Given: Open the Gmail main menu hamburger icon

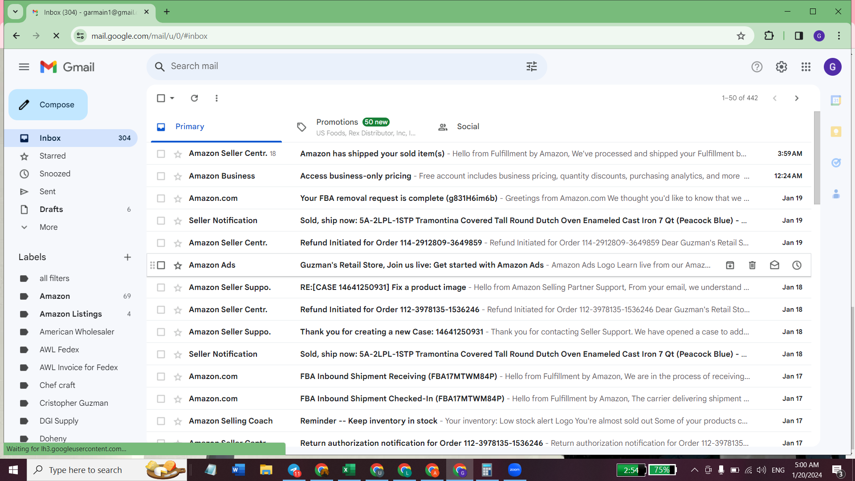Looking at the screenshot, I should click(24, 67).
